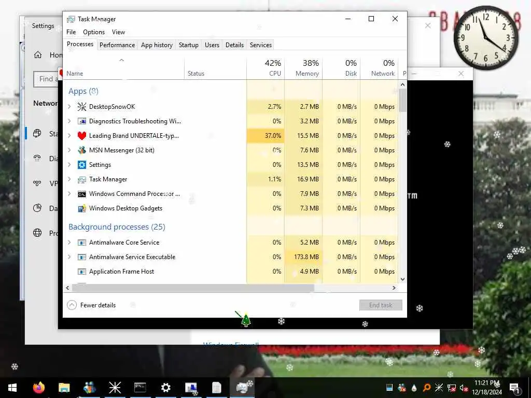Select the Antimalware Service Executable icon

coord(81,257)
